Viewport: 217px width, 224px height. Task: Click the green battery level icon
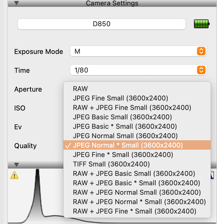point(202,24)
